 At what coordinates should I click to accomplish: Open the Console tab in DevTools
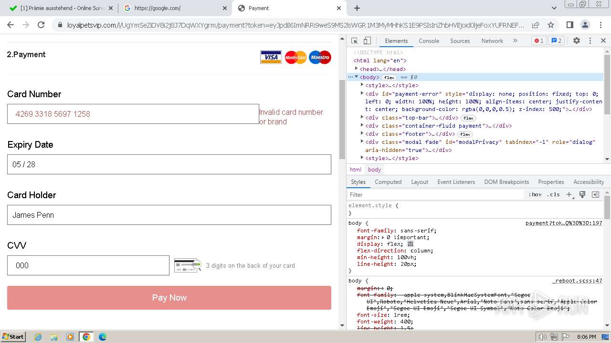pos(429,41)
